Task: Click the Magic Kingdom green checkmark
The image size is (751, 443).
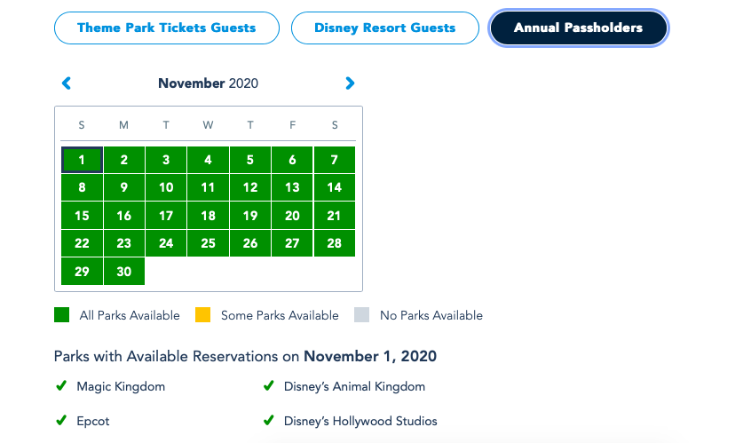Action: click(x=61, y=386)
